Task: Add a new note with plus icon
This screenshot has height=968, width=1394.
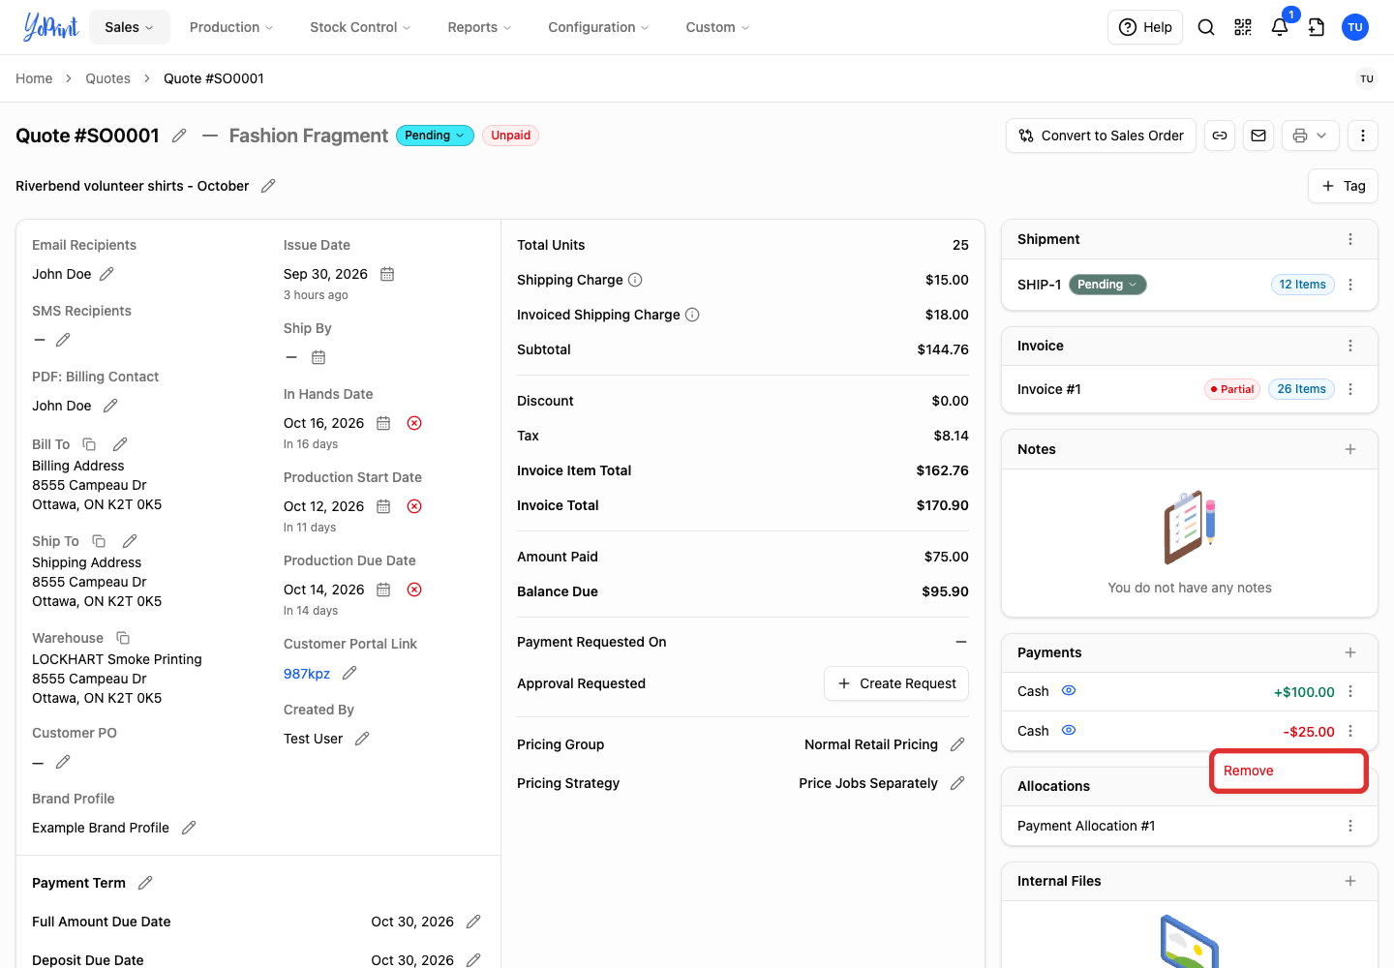Action: (1350, 449)
